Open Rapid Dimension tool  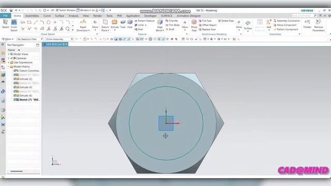click(x=83, y=22)
